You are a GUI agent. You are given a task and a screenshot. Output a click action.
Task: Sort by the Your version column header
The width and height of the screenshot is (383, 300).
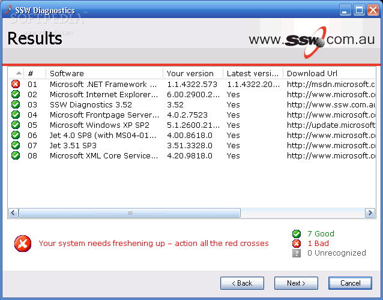(193, 73)
